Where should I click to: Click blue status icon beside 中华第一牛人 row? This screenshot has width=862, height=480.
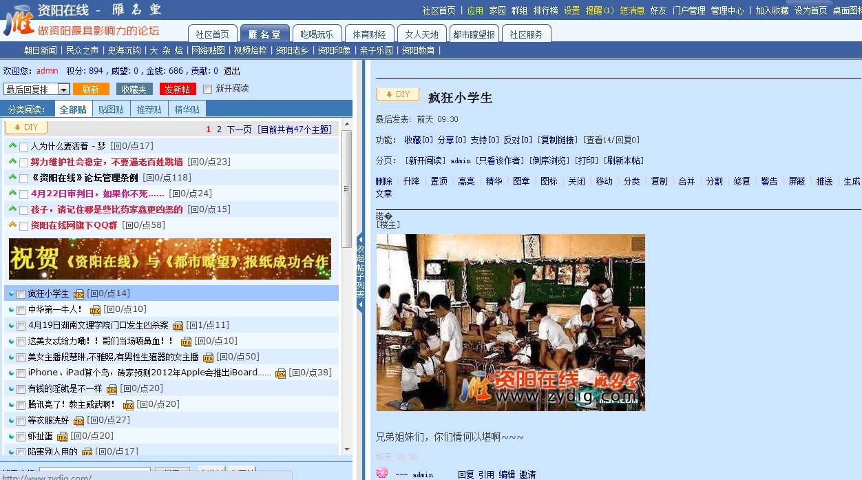[x=12, y=310]
